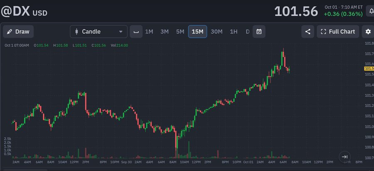The height and width of the screenshot is (171, 374).
Task: Select the 5M interval
Action: (x=180, y=31)
